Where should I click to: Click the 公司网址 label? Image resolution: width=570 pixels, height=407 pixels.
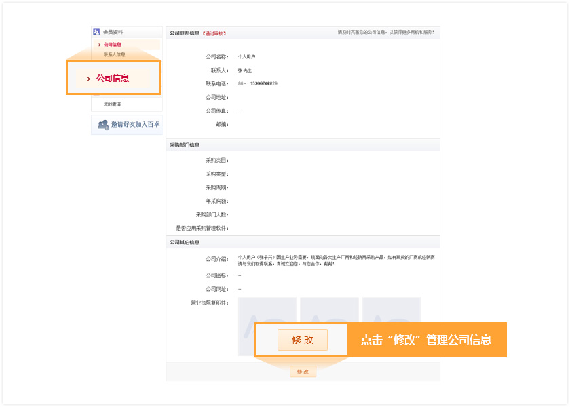[217, 289]
